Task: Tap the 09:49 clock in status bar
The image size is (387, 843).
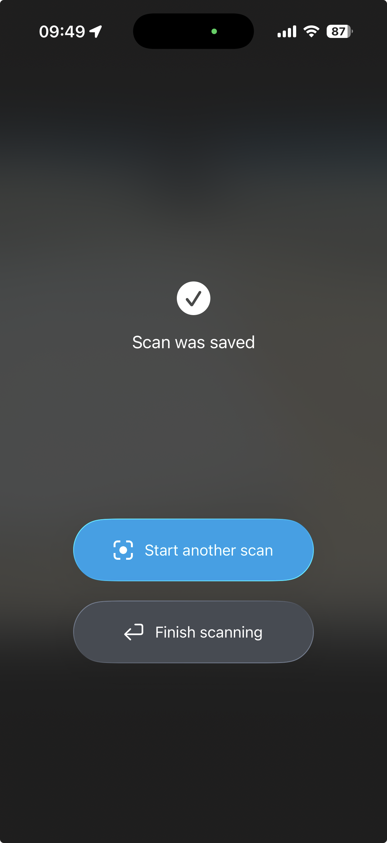Action: coord(62,32)
